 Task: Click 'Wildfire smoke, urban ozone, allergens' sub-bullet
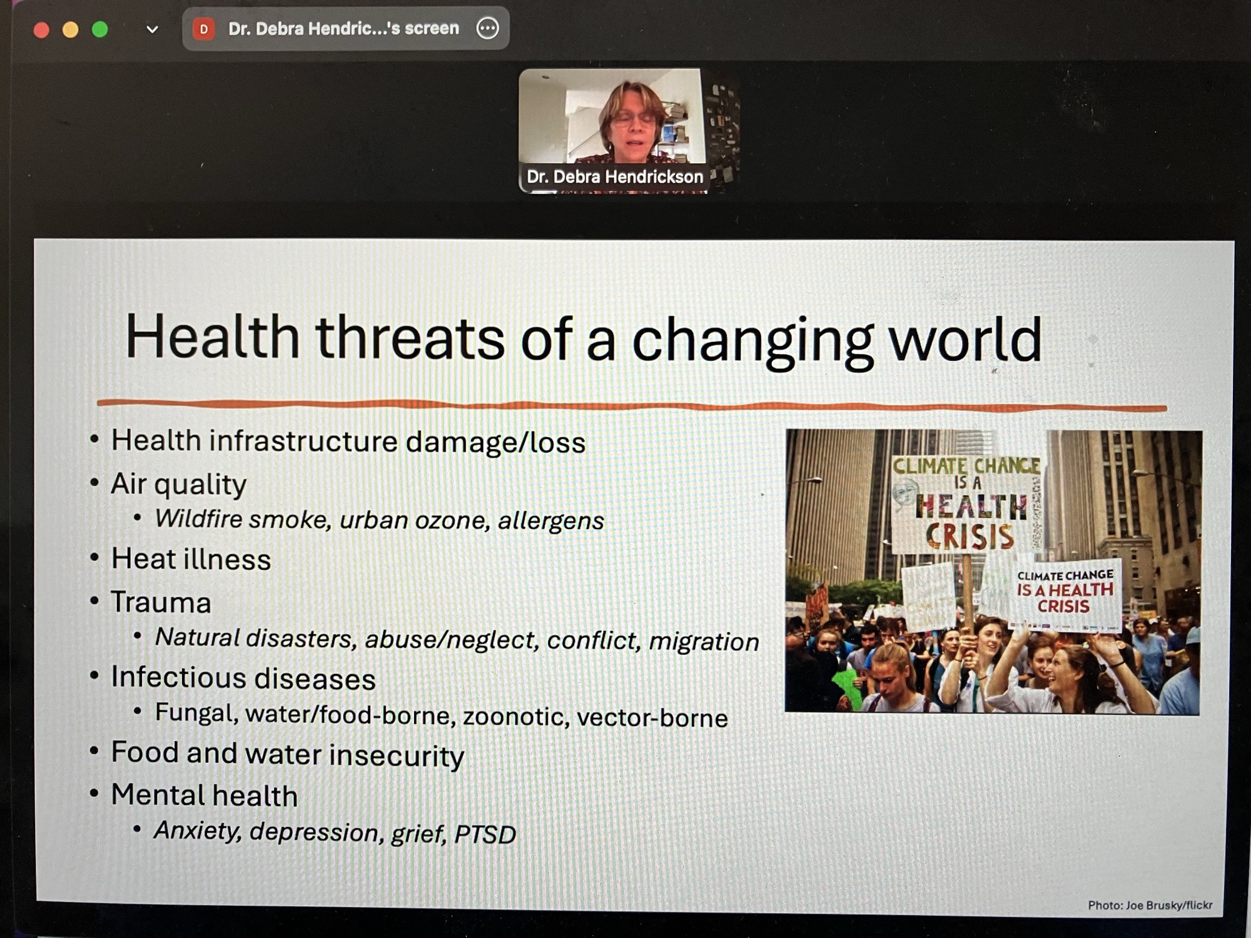coord(379,520)
